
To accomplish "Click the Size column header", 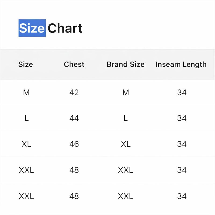I will pos(26,64).
